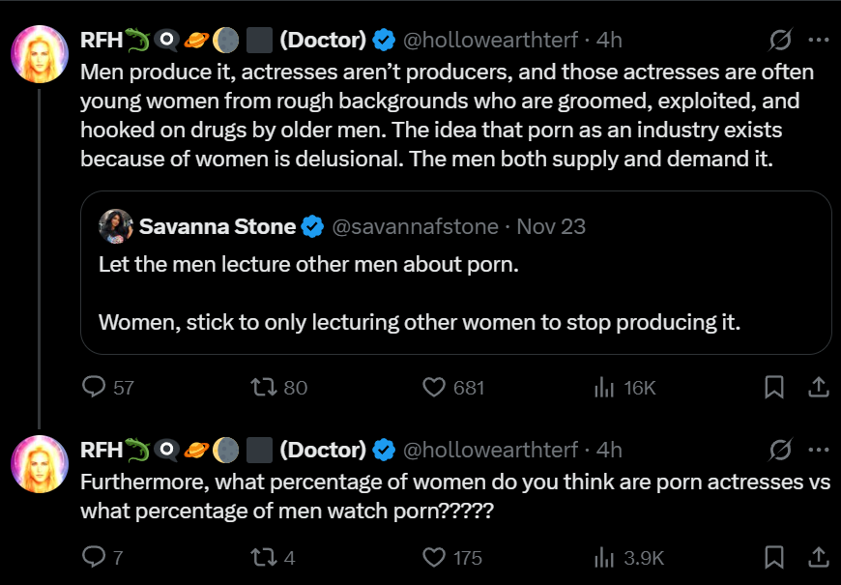This screenshot has height=585, width=841.
Task: Open the quoted tweet's Nov 23 timestamp
Action: 551,226
